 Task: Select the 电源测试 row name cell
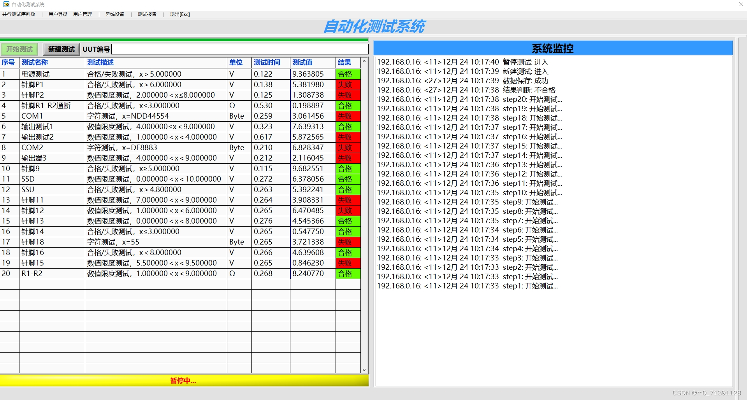click(52, 74)
